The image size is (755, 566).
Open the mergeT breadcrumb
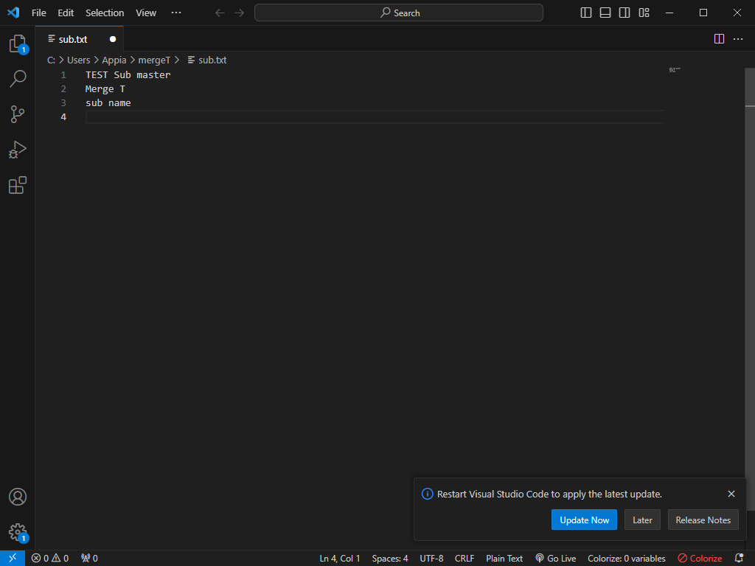click(x=154, y=60)
